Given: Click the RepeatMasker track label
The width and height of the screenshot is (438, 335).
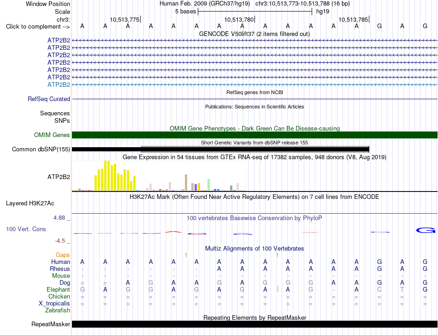Looking at the screenshot, I should (x=51, y=324).
